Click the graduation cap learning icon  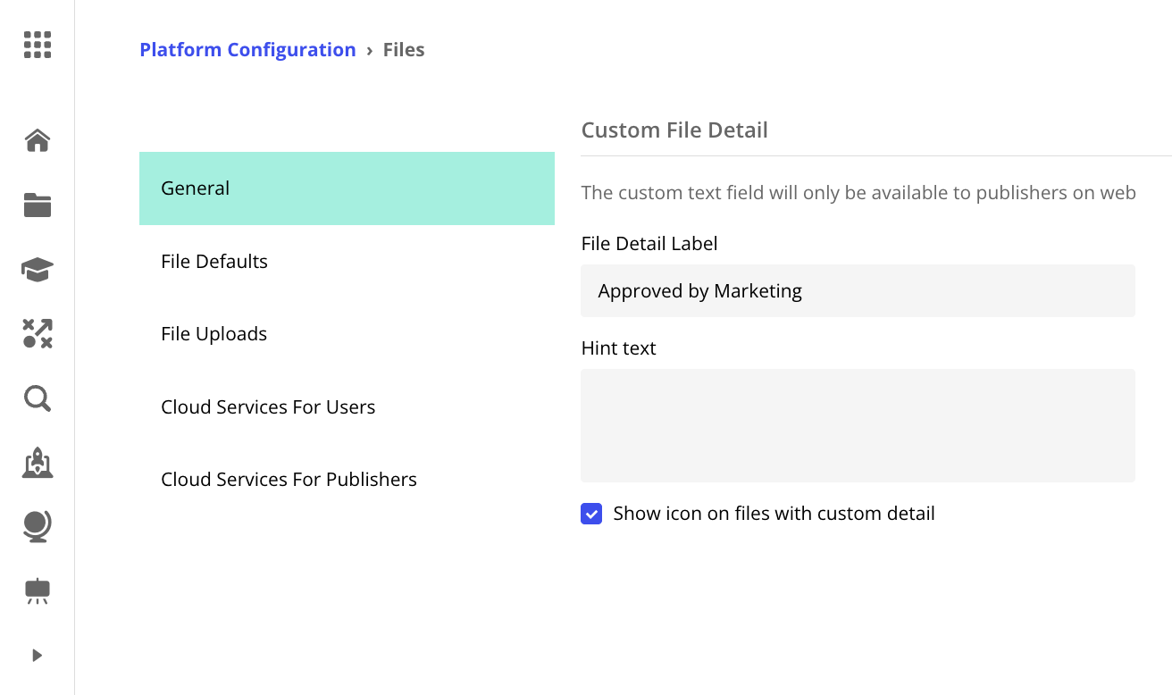pyautogui.click(x=38, y=270)
